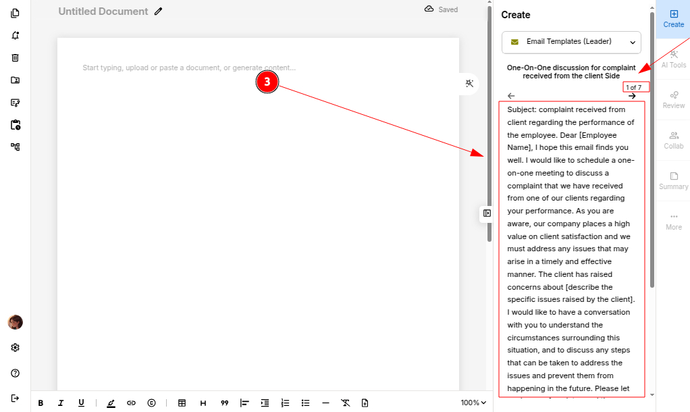Click the pencil icon to rename document
This screenshot has width=690, height=412.
159,11
